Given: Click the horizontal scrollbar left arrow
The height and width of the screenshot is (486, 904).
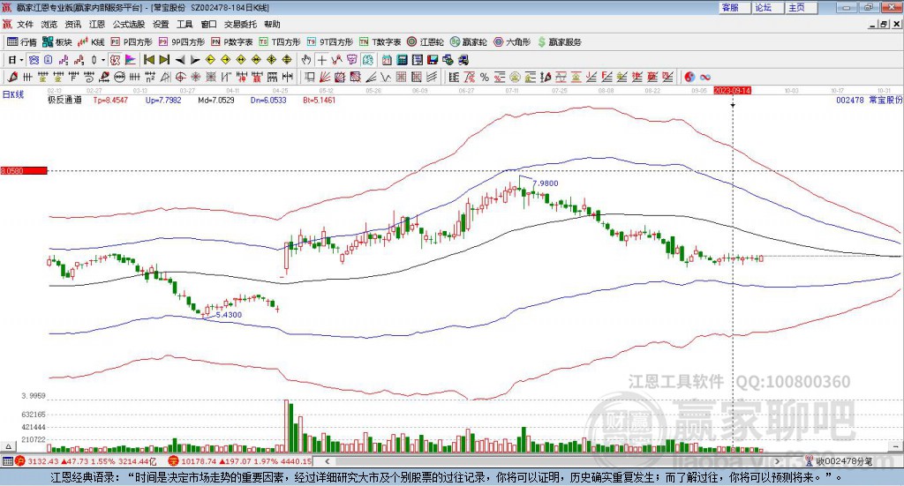Looking at the screenshot, I should coord(327,461).
